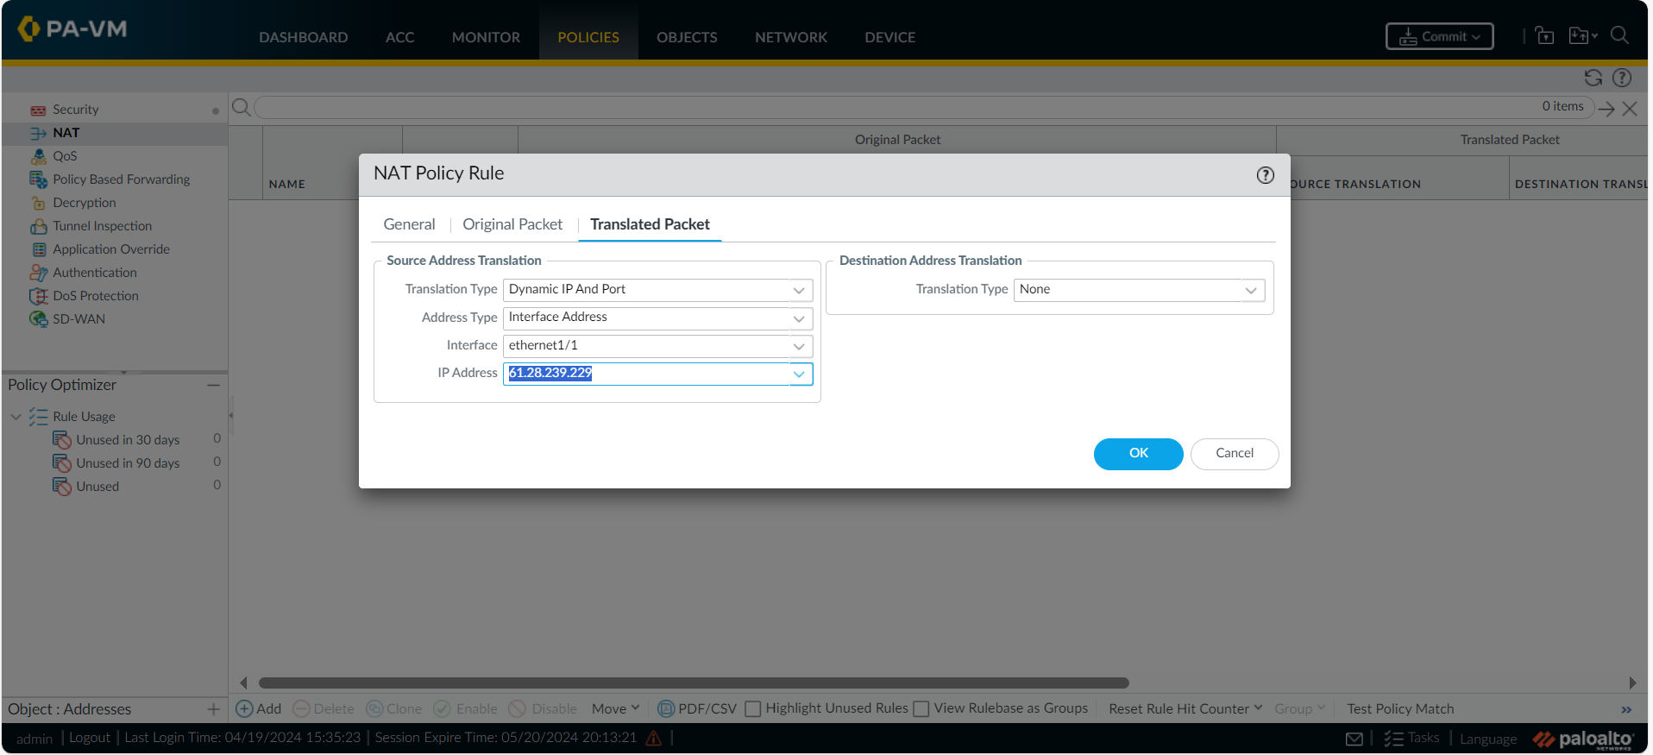Click the horizontal scrollbar under the rule table
The height and width of the screenshot is (755, 1653).
click(x=693, y=683)
